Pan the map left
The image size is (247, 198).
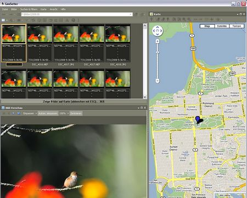[x=154, y=31]
